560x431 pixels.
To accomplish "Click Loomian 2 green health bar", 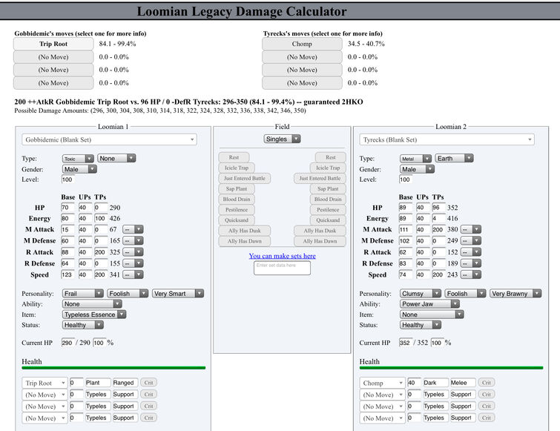I will [452, 368].
